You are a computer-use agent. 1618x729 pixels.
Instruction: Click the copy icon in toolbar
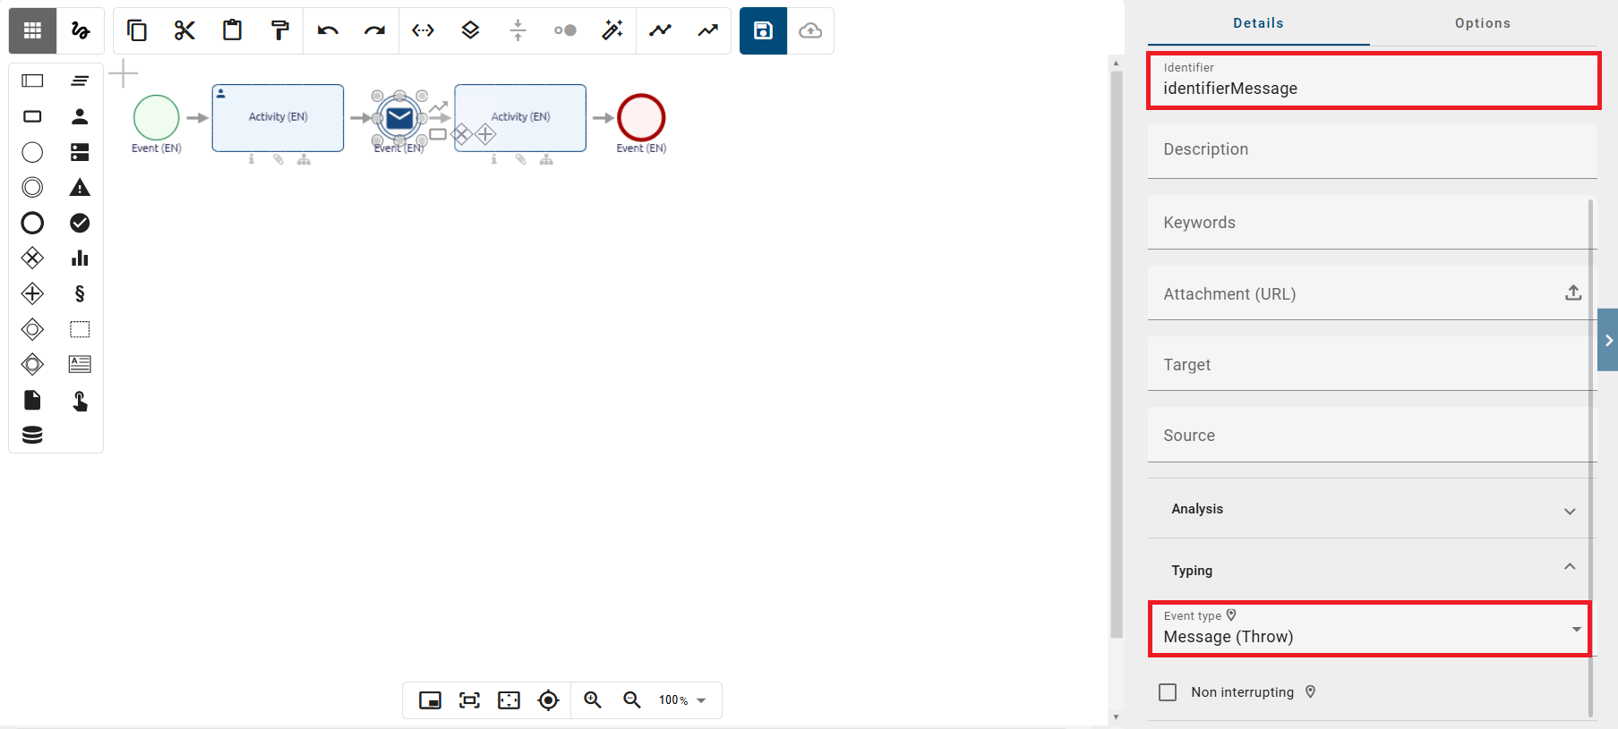137,30
